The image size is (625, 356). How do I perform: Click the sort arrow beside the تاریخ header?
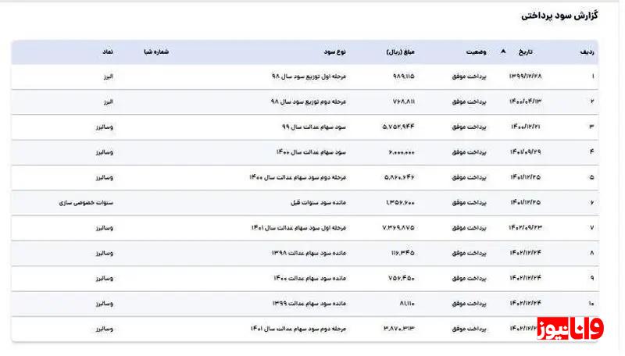[x=503, y=52]
